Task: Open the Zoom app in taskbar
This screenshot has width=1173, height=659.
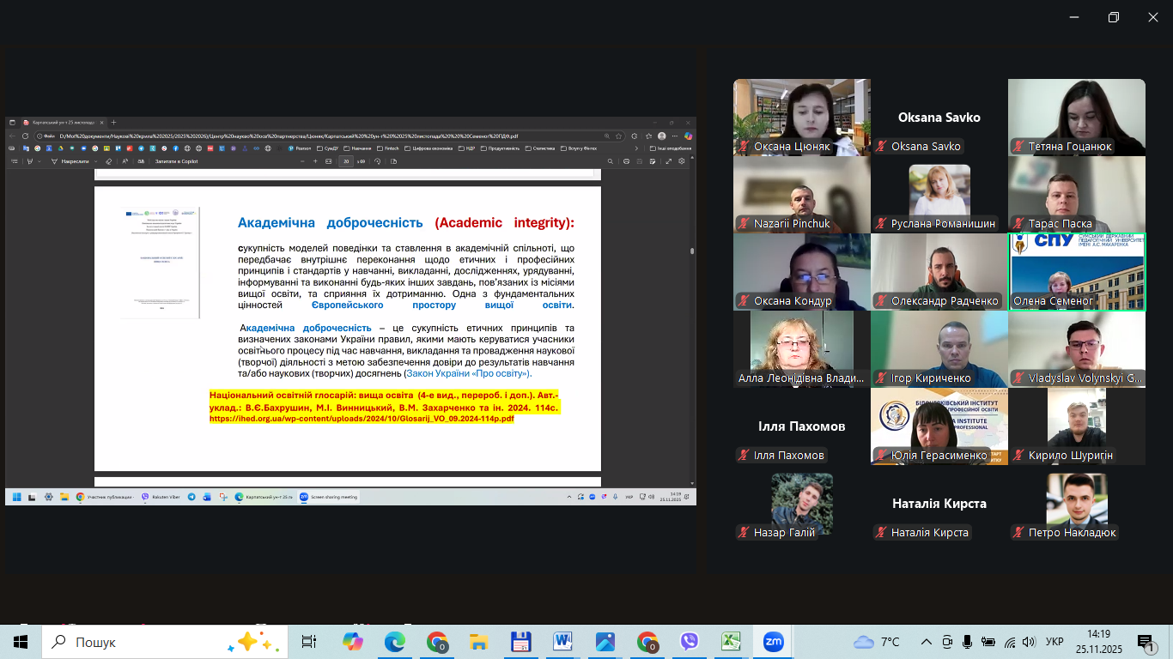Action: coord(773,642)
